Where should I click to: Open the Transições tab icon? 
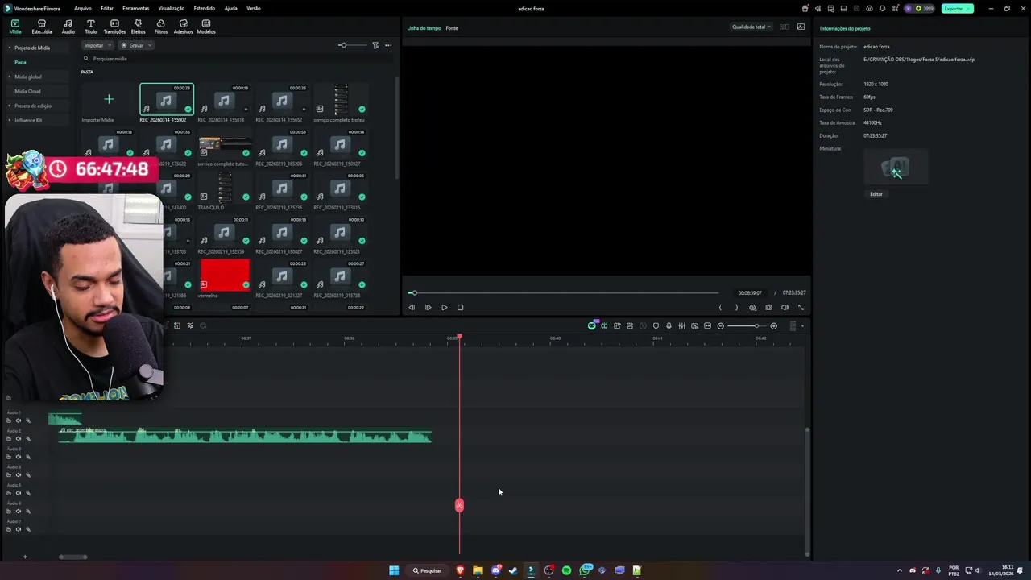pos(114,27)
